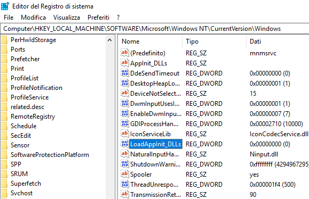Open the Visualizza menu
This screenshot has height=199, width=309.
[67, 18]
